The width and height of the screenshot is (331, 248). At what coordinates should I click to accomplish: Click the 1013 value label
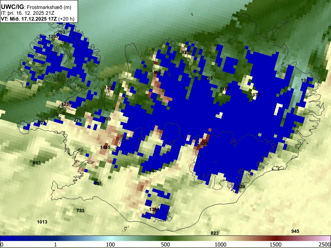pyautogui.click(x=42, y=222)
